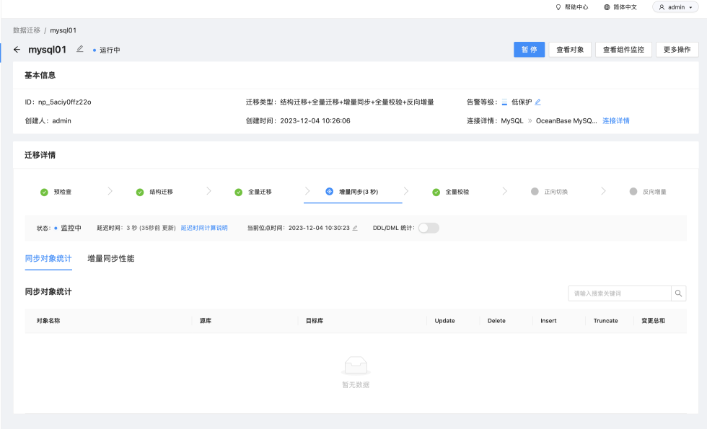Click the 预检查 step label

[63, 192]
